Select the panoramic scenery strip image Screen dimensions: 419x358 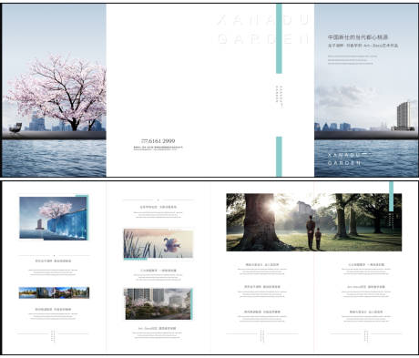(54, 292)
